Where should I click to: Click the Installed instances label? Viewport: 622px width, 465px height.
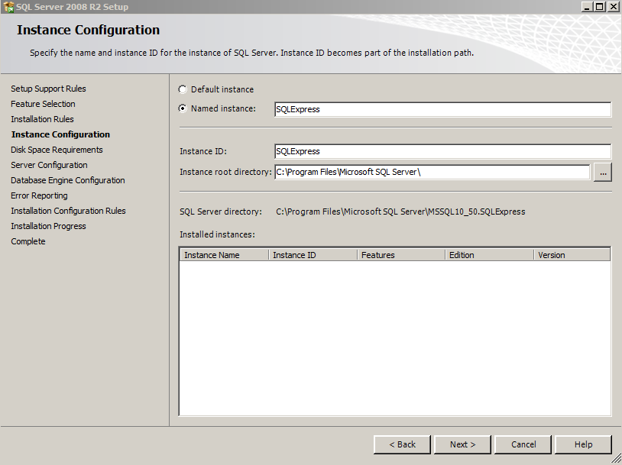point(217,234)
